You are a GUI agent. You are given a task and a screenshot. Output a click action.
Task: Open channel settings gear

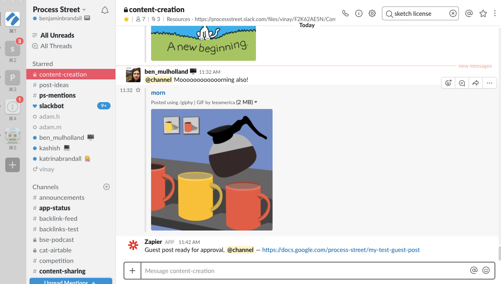[x=372, y=13]
